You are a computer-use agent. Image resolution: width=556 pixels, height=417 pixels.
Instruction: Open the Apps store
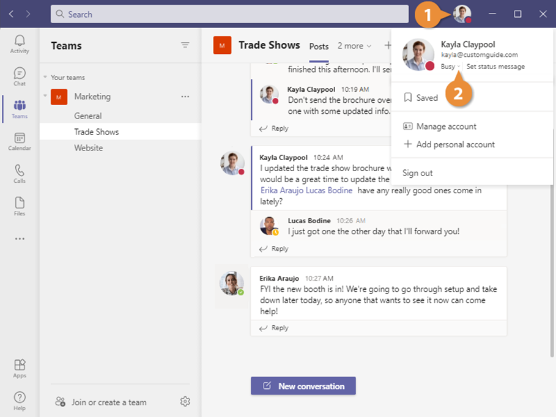[x=20, y=369]
